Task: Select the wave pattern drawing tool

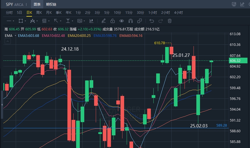Action: [x=33, y=21]
